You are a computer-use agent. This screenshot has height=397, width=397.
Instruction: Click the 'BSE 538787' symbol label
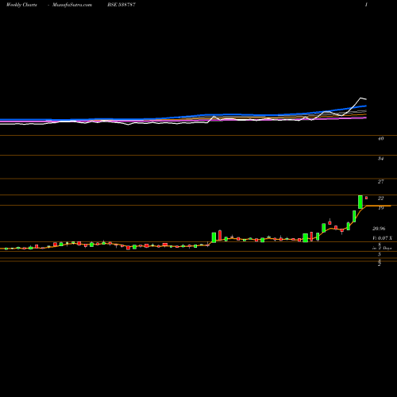[121, 5]
